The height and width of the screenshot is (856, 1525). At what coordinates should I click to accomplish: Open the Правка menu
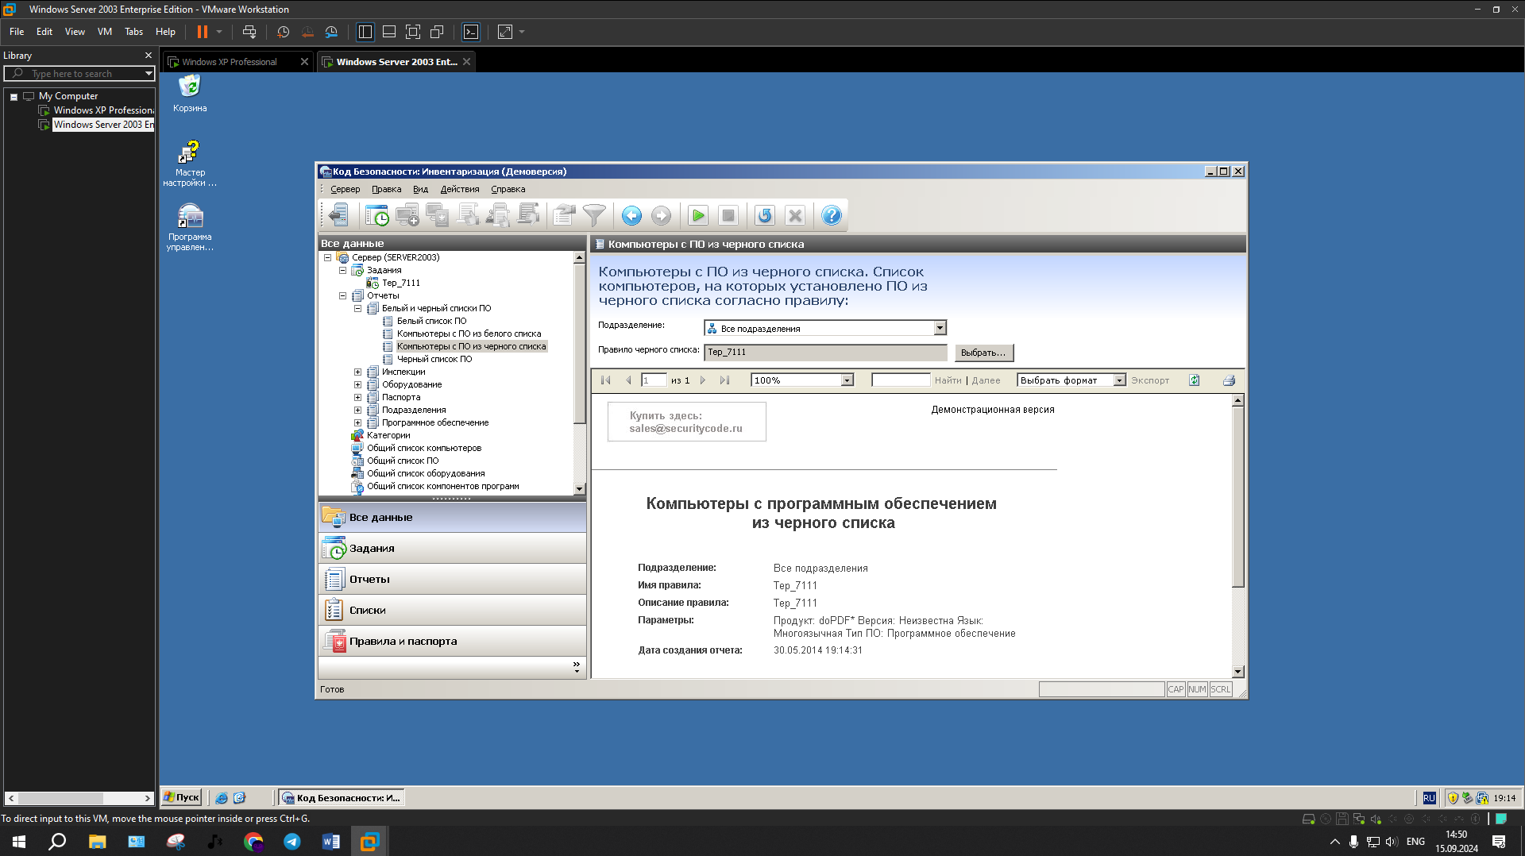386,189
